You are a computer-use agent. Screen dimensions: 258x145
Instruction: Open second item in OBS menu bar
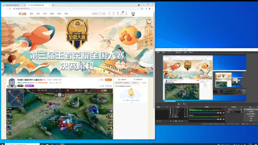point(164,53)
